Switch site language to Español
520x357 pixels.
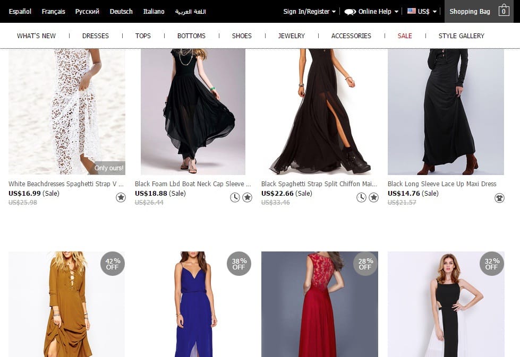pos(20,11)
